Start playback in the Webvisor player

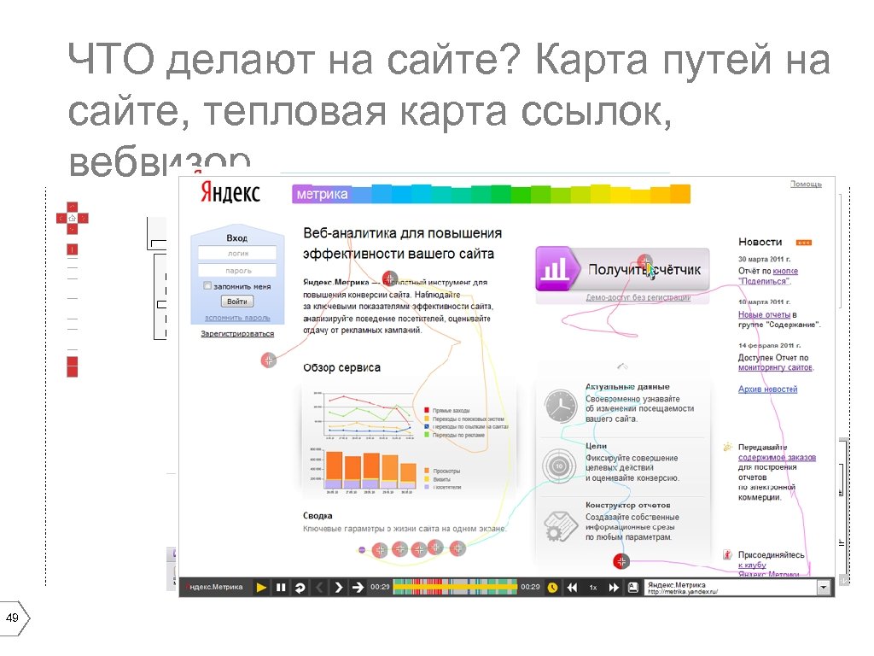click(x=261, y=588)
